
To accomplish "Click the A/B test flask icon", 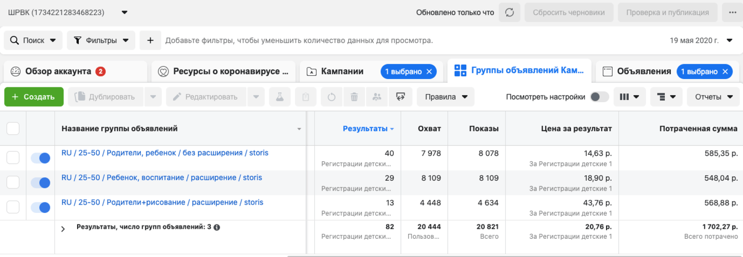I will (280, 97).
